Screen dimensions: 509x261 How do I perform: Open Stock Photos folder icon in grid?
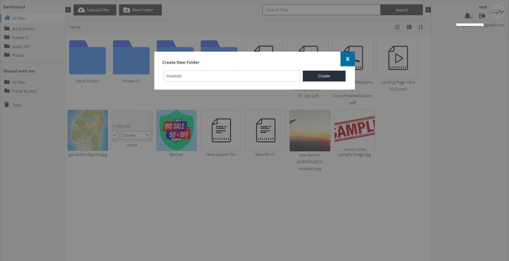point(88,57)
